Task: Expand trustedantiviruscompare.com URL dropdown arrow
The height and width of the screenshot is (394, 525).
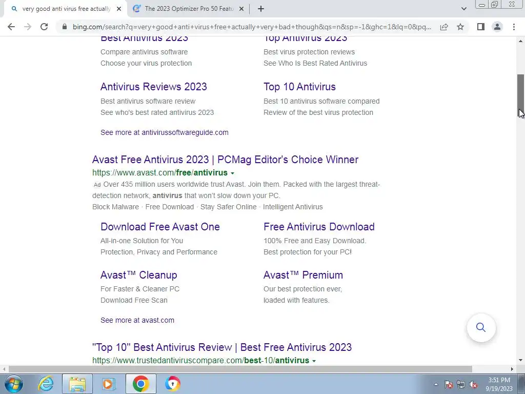Action: (x=314, y=361)
